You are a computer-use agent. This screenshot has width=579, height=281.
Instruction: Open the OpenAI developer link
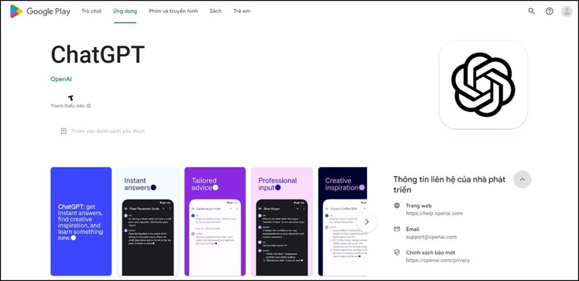pyautogui.click(x=62, y=79)
